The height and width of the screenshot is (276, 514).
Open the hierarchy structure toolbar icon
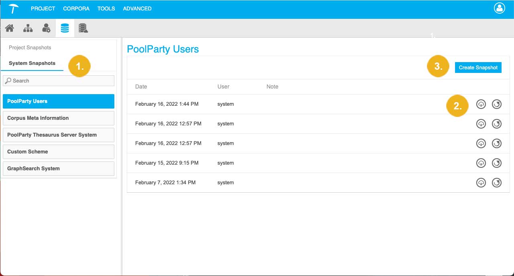(x=28, y=28)
